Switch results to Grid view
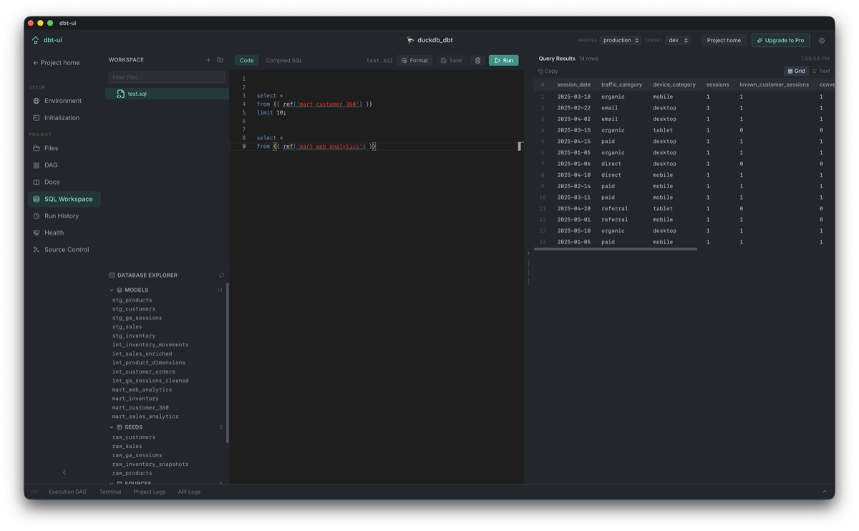Viewport: 859px width, 531px height. tap(796, 71)
